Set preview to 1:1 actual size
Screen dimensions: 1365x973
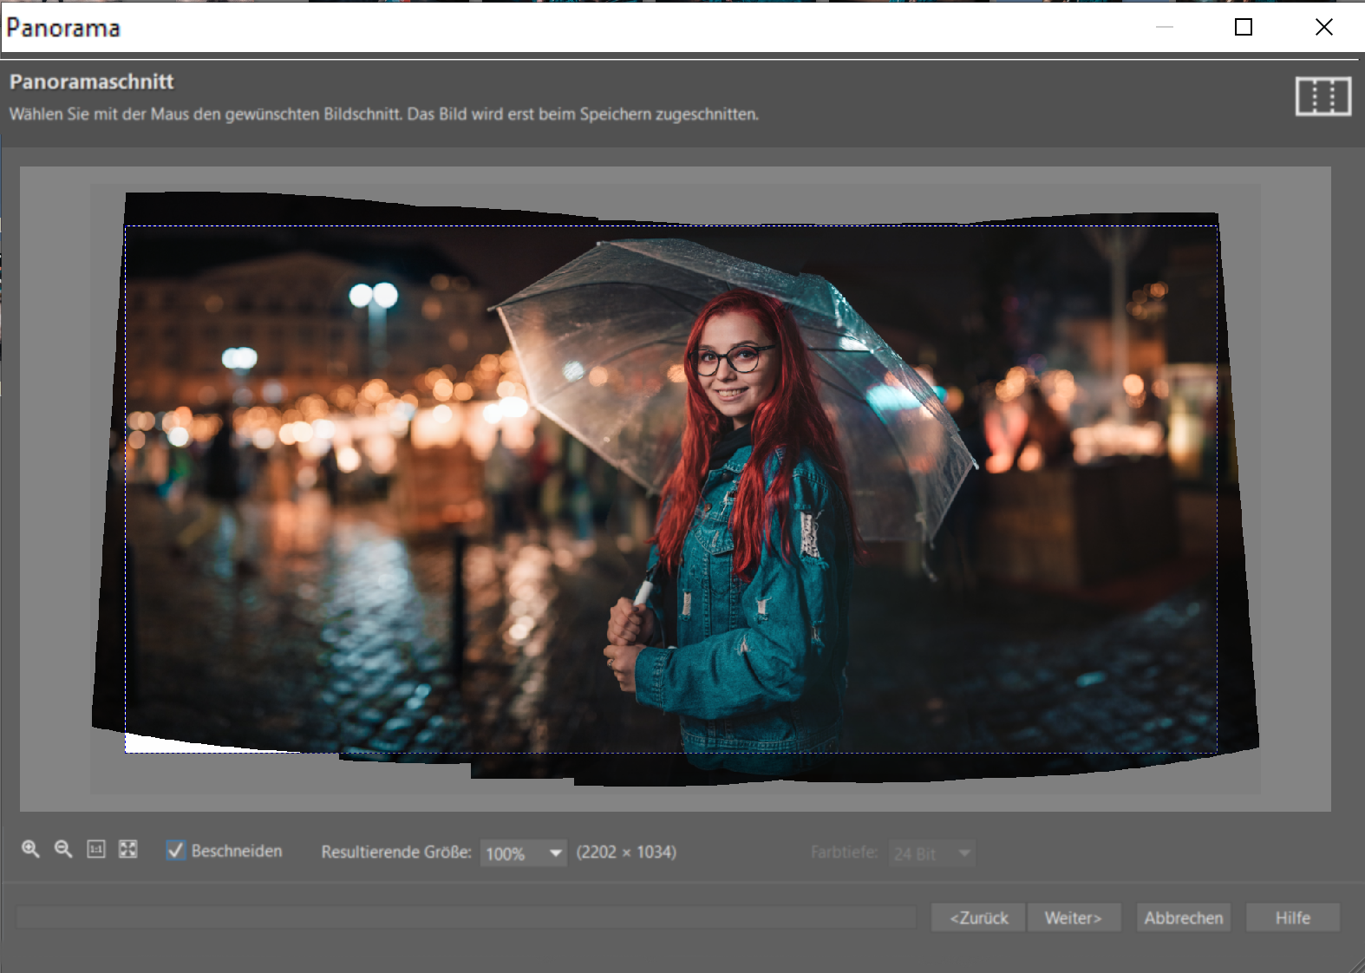coord(96,850)
